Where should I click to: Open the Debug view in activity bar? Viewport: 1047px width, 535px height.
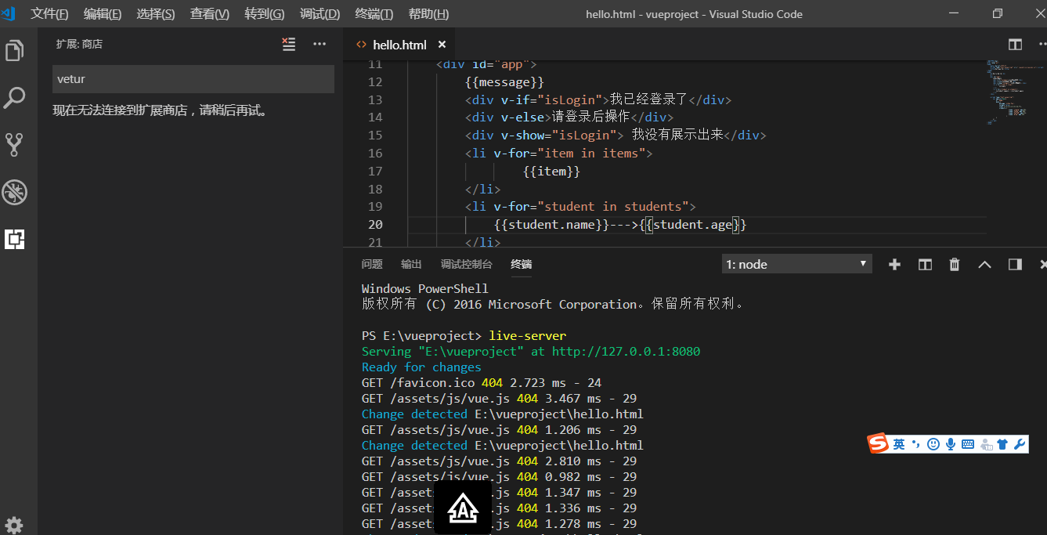pyautogui.click(x=15, y=192)
